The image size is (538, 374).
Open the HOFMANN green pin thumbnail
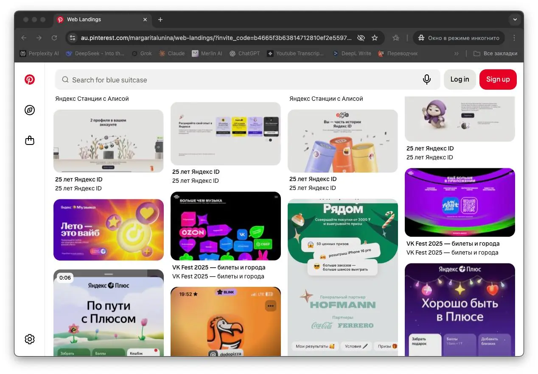click(x=343, y=276)
